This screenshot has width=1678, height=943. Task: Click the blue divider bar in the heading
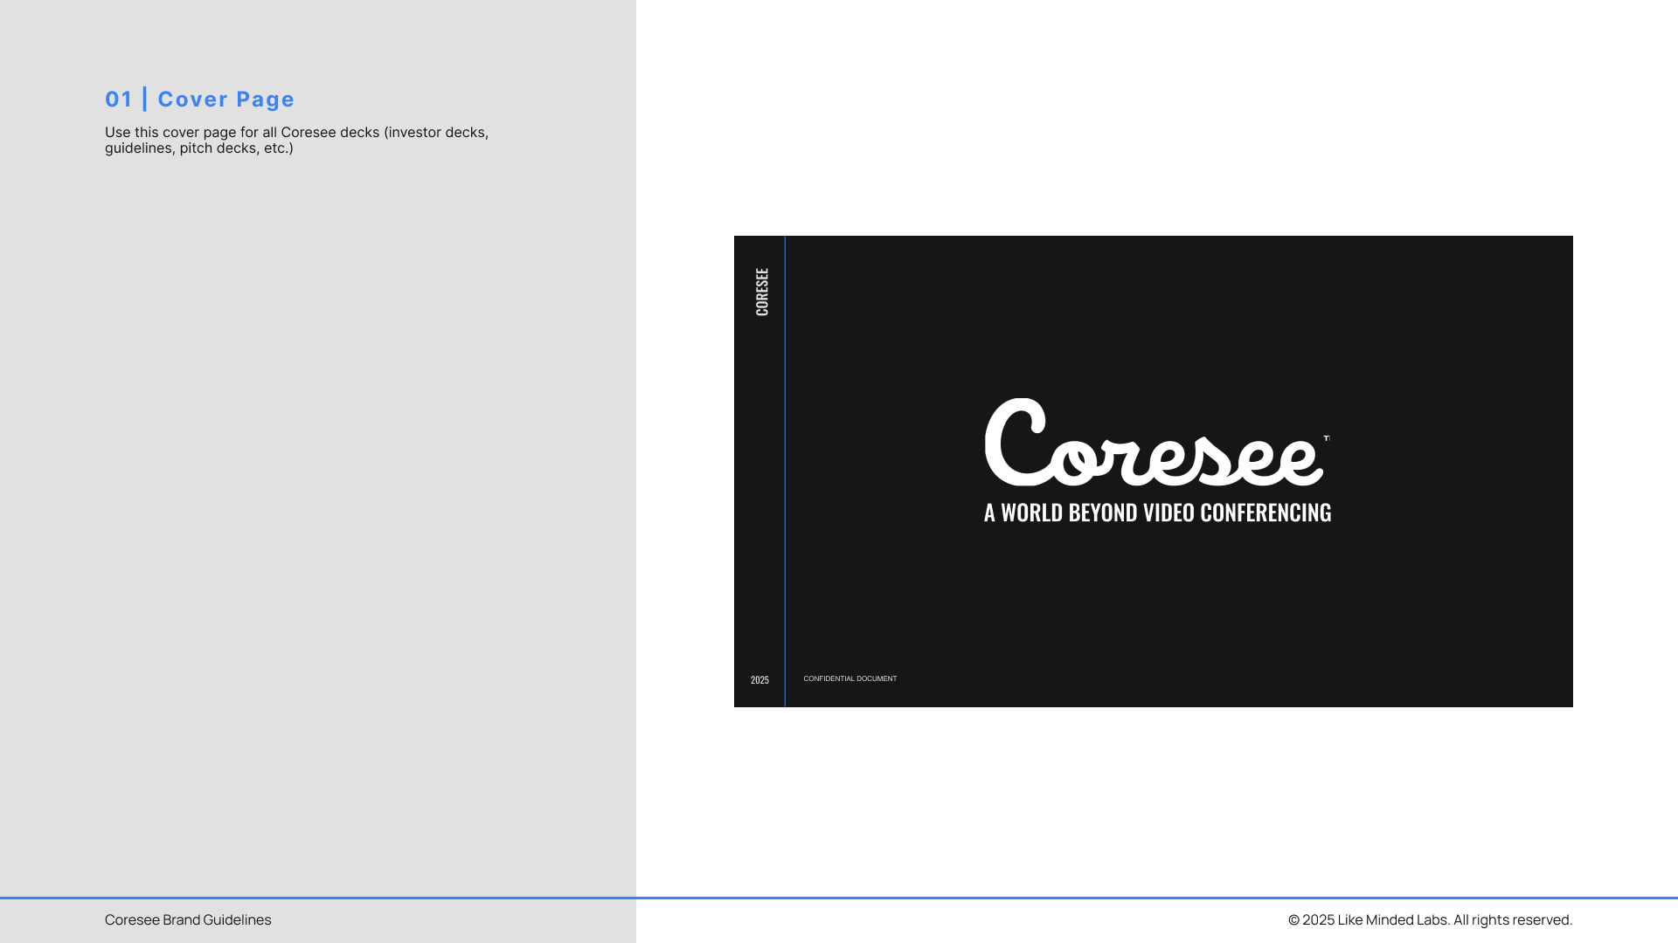tap(145, 99)
